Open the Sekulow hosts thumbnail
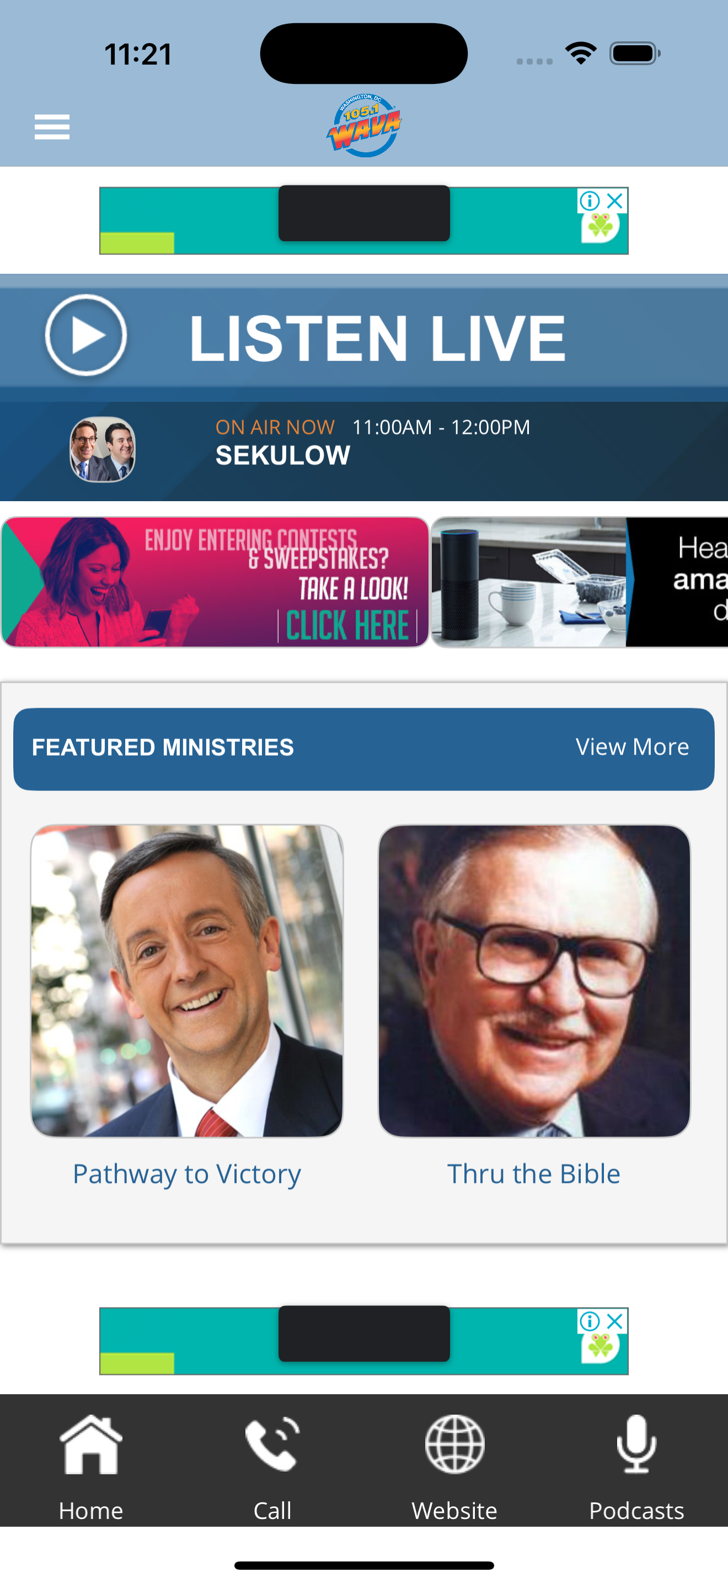 [x=103, y=449]
